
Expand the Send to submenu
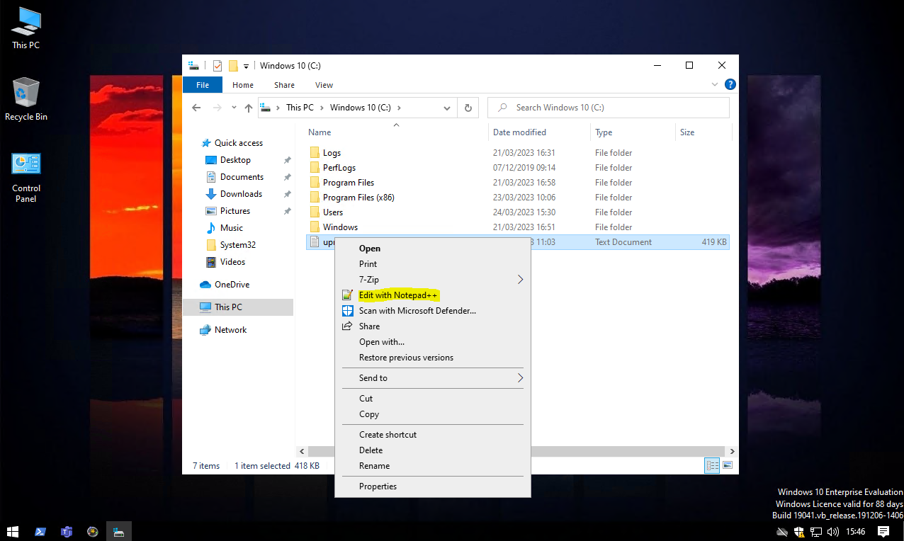coord(520,378)
